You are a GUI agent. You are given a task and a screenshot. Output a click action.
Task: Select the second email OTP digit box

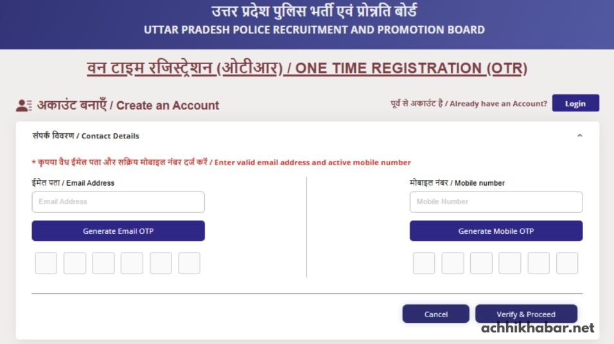click(75, 263)
